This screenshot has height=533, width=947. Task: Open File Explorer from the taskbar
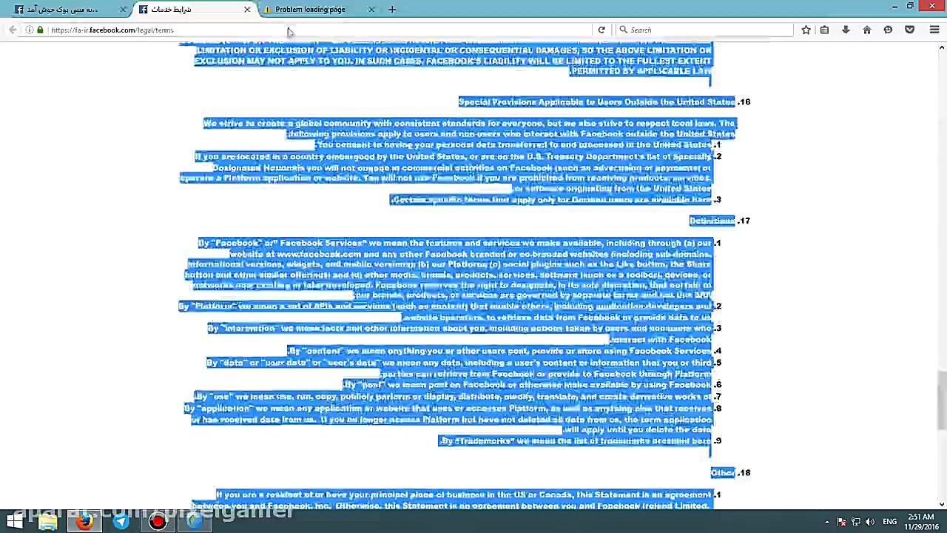click(48, 521)
